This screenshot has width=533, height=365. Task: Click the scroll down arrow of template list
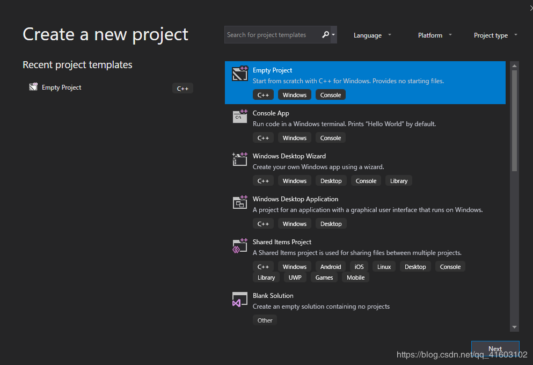[x=514, y=327]
